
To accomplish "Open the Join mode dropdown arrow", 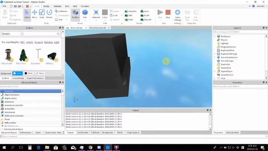I will point(67,20).
